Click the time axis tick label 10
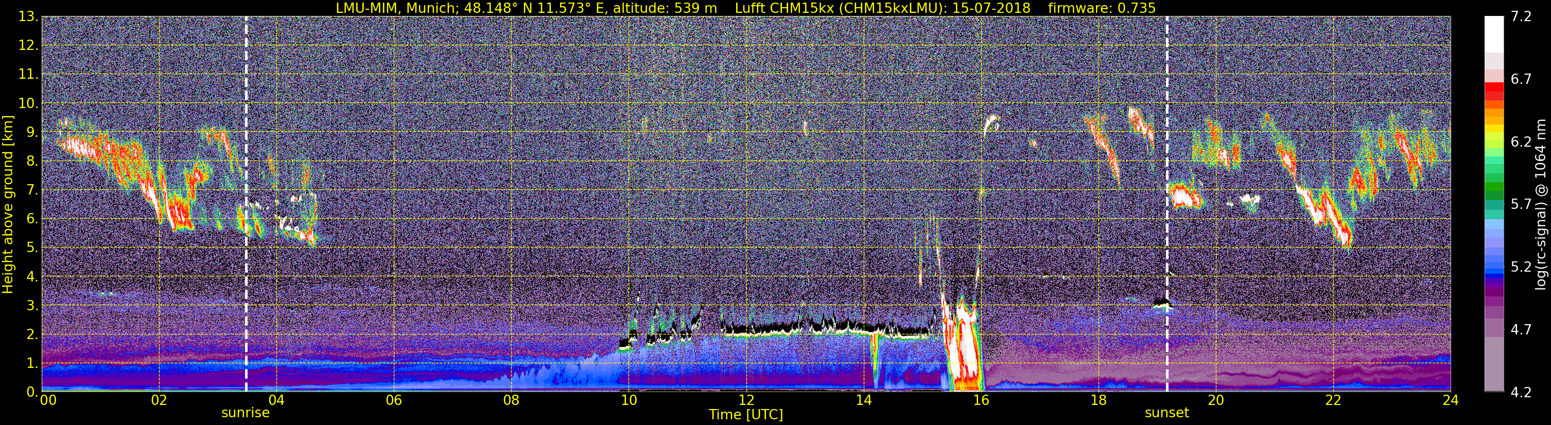This screenshot has height=425, width=1551. coord(629,400)
